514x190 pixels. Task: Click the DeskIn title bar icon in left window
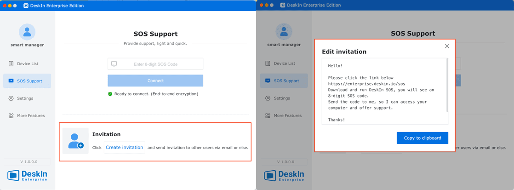coord(26,6)
